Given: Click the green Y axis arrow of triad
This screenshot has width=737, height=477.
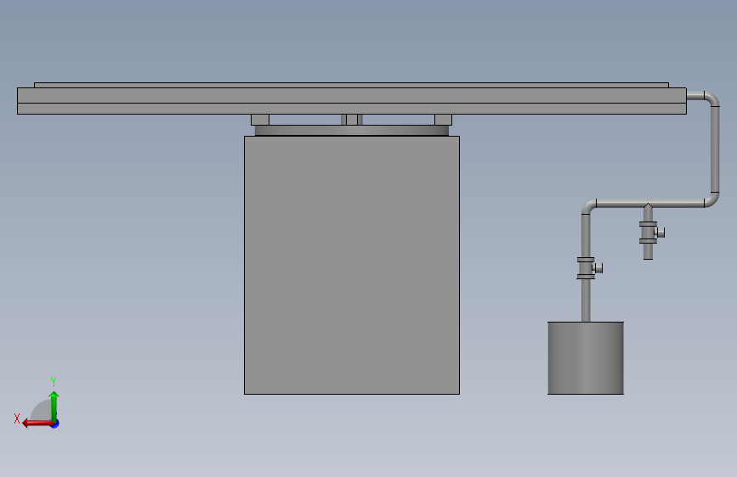Looking at the screenshot, I should (54, 406).
